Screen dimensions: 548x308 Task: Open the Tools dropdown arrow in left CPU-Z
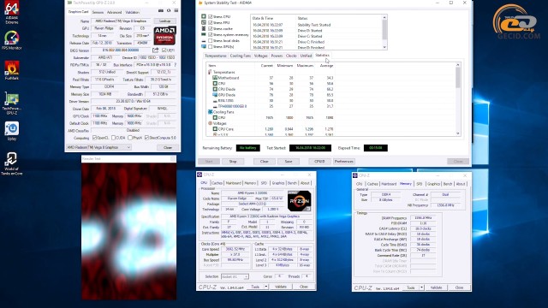pos(266,287)
